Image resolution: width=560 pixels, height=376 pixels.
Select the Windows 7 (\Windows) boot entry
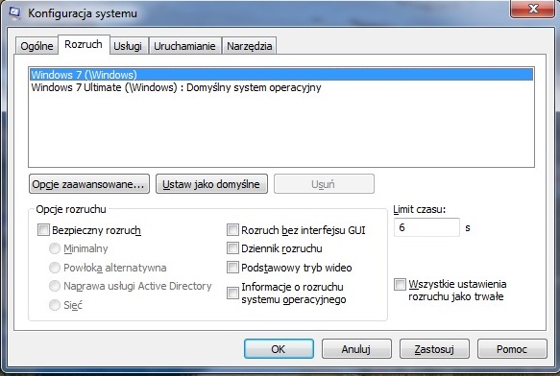[x=281, y=75]
